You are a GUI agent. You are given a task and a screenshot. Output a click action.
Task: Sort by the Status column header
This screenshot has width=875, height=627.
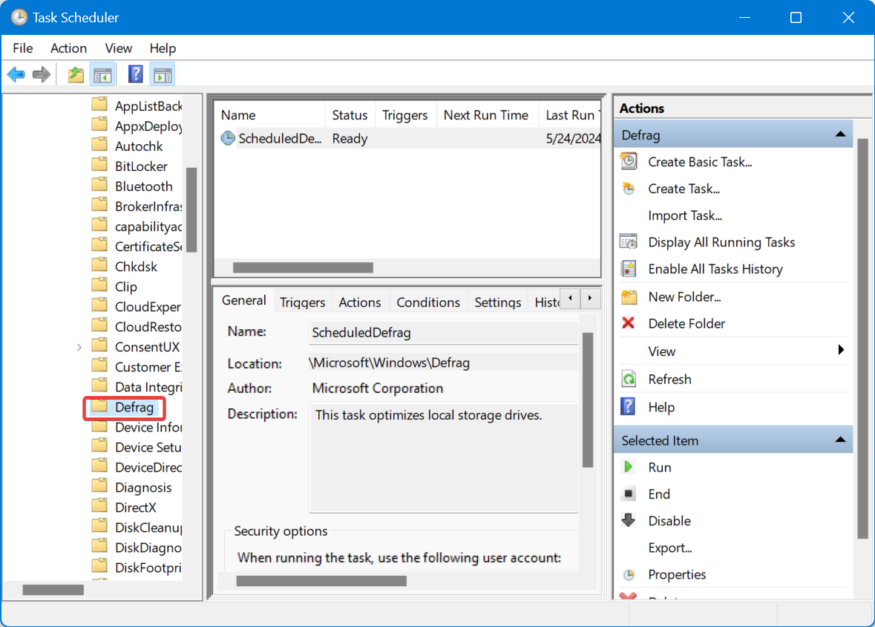(x=350, y=115)
